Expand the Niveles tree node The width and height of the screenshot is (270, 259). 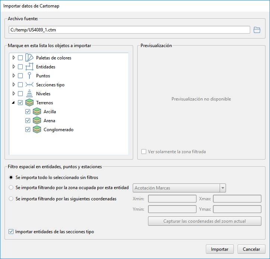tap(14, 93)
